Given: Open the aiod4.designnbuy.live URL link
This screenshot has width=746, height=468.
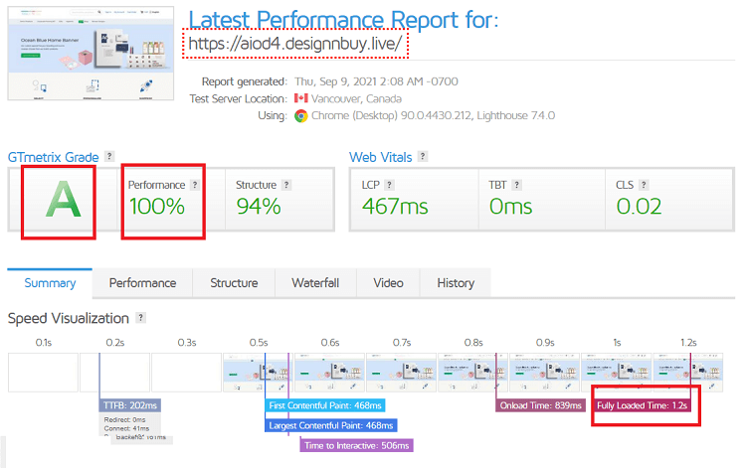Looking at the screenshot, I should [295, 45].
